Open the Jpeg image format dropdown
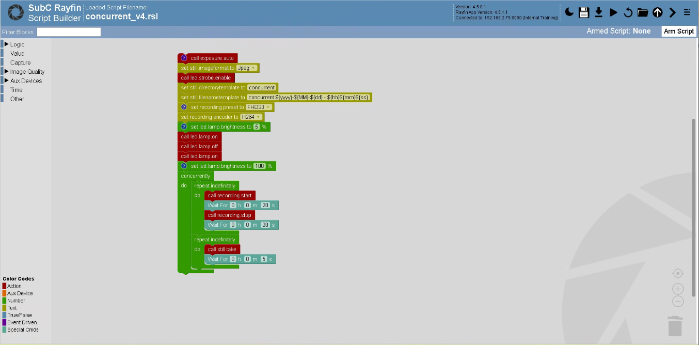Image resolution: width=699 pixels, height=345 pixels. [x=247, y=68]
